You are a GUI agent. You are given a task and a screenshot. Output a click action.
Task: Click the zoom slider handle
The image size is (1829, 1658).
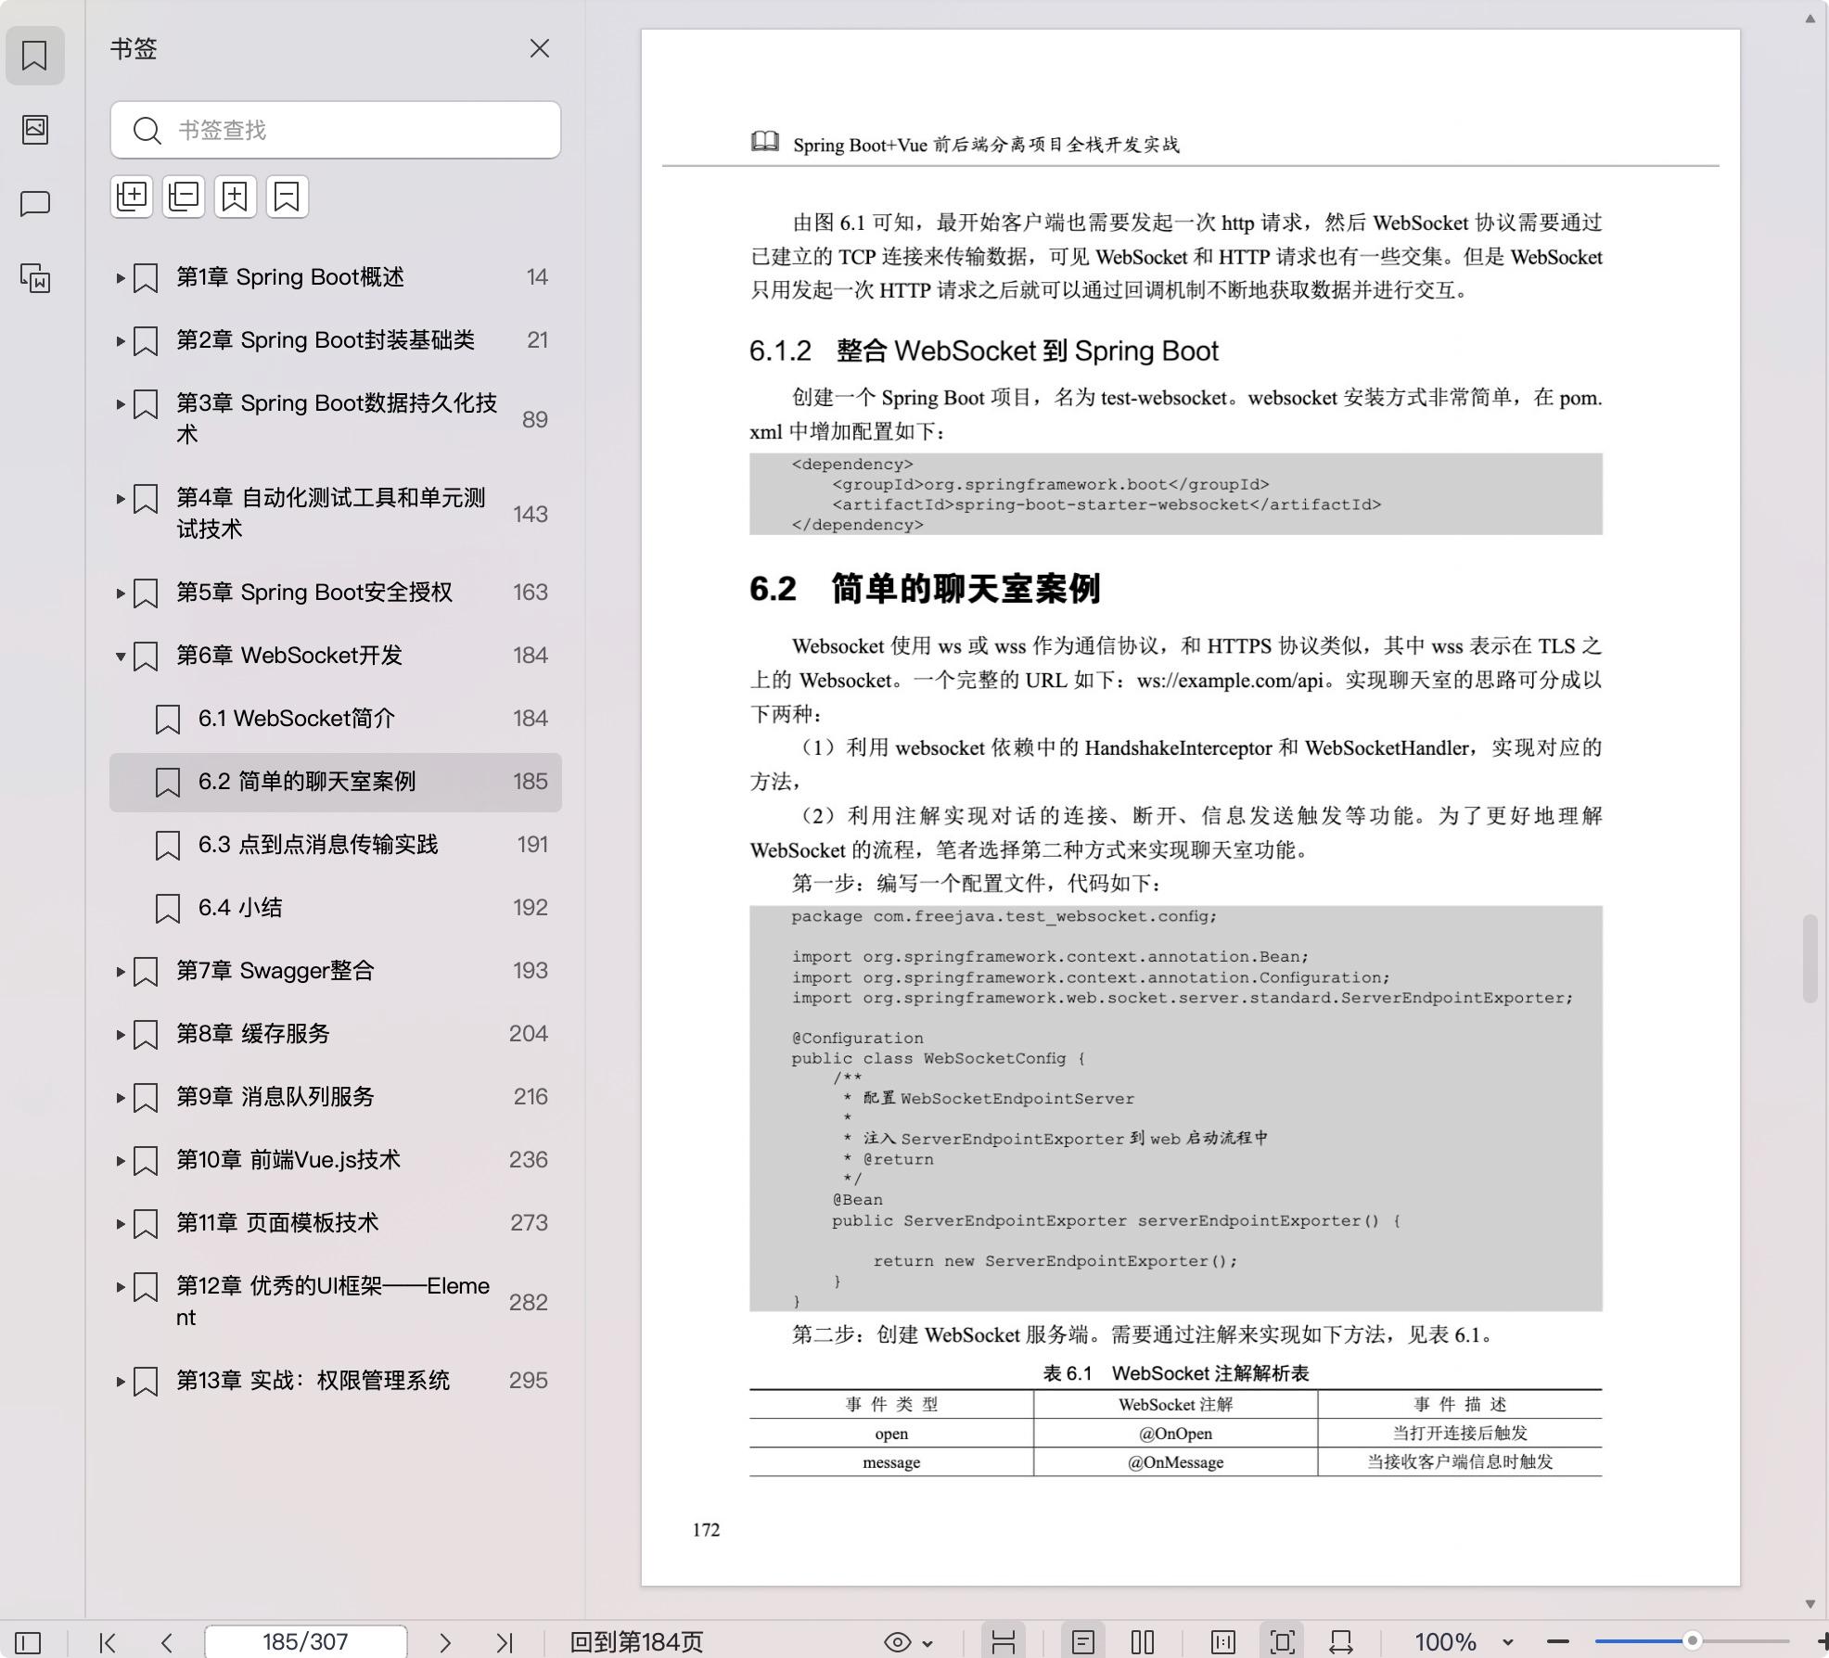pyautogui.click(x=1692, y=1641)
